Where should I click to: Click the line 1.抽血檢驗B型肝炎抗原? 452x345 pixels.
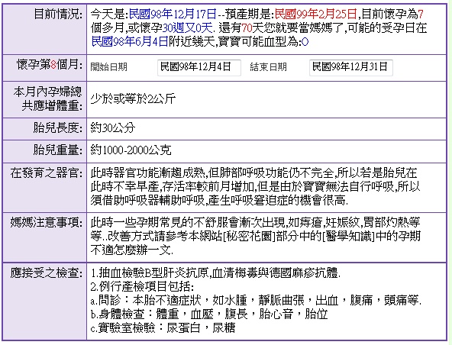[215, 272]
